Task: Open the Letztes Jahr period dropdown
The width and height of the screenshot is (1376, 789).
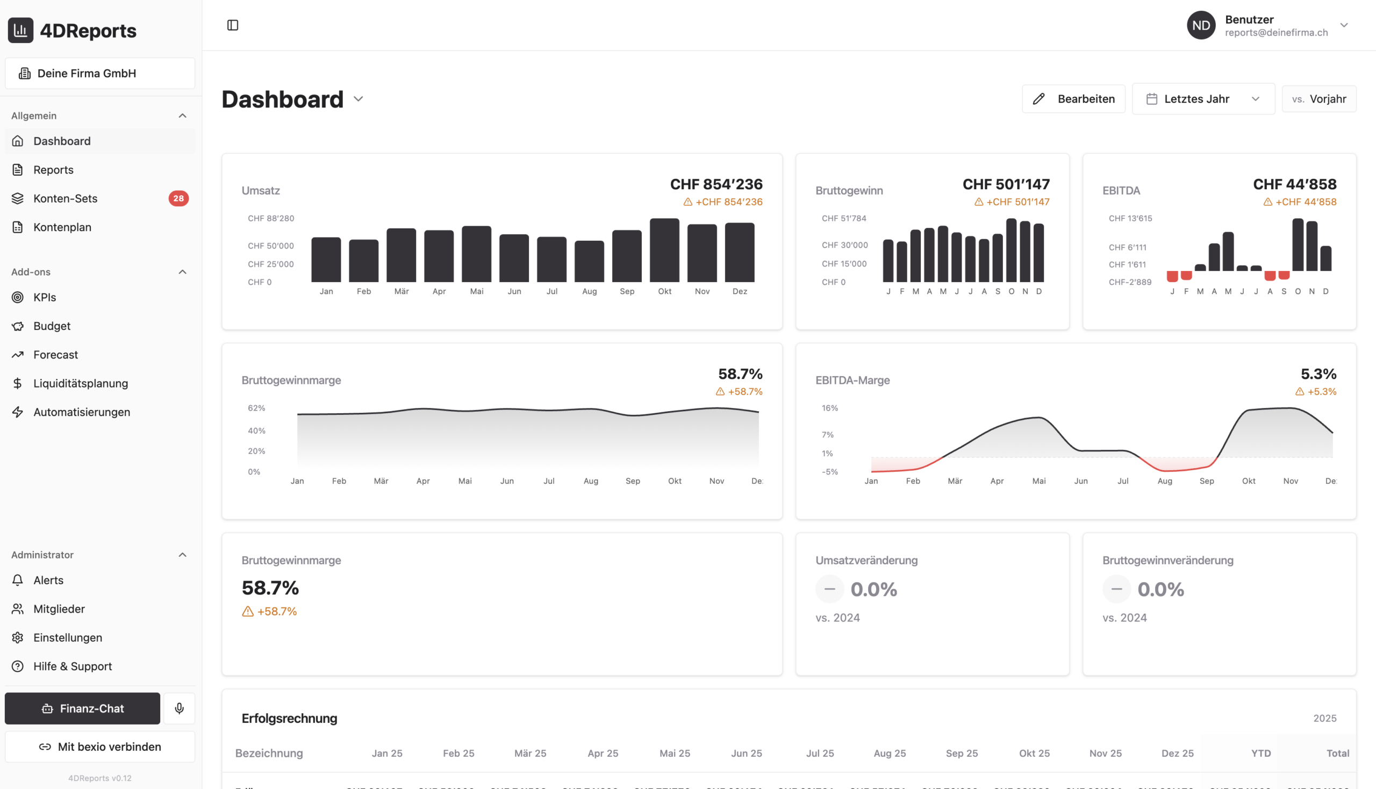Action: (x=1202, y=99)
